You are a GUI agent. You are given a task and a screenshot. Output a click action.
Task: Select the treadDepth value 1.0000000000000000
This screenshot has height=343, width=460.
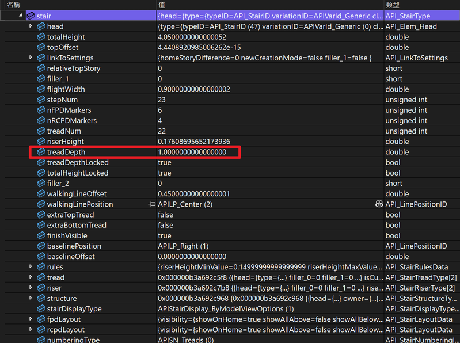pyautogui.click(x=192, y=152)
